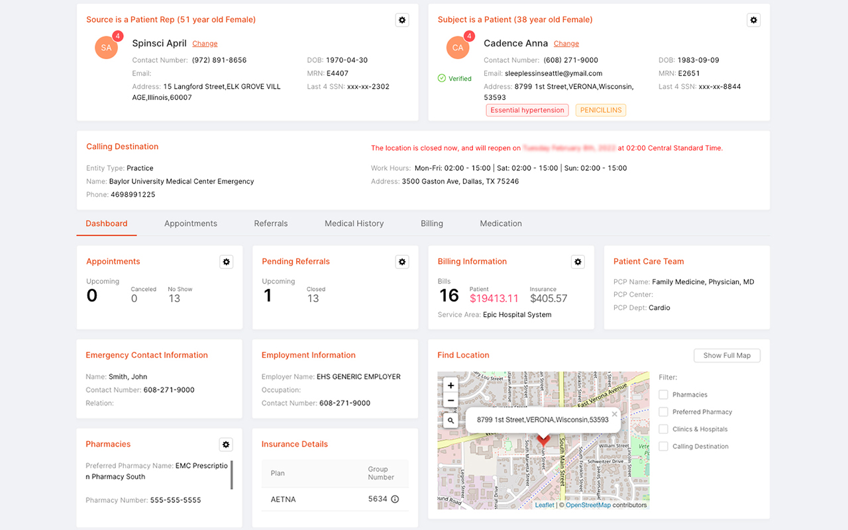Zoom in on the map
The width and height of the screenshot is (848, 530).
click(x=450, y=386)
